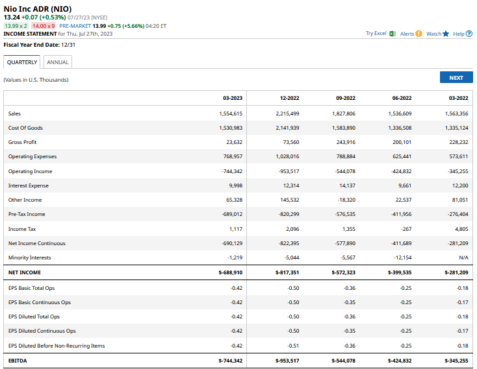Click the blue Watch star icon

click(446, 34)
